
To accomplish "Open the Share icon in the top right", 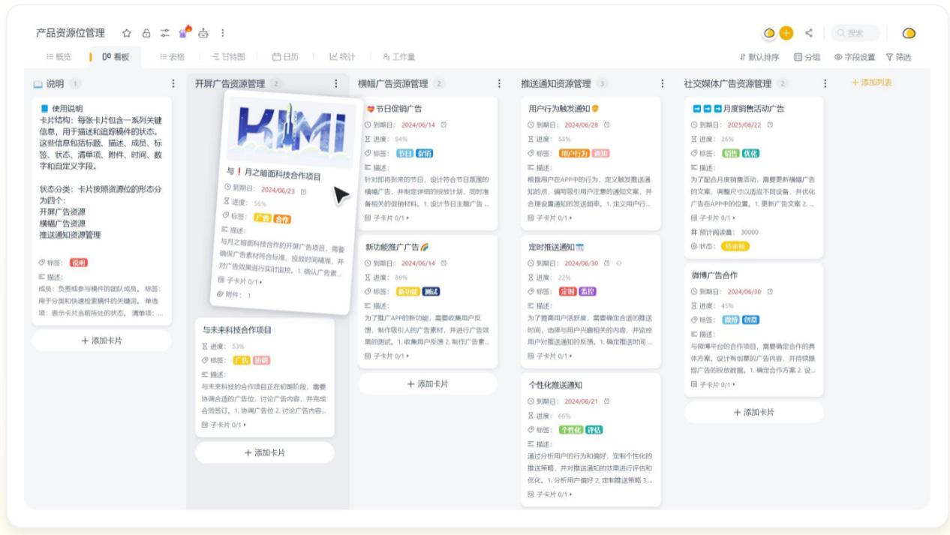I will [x=809, y=33].
